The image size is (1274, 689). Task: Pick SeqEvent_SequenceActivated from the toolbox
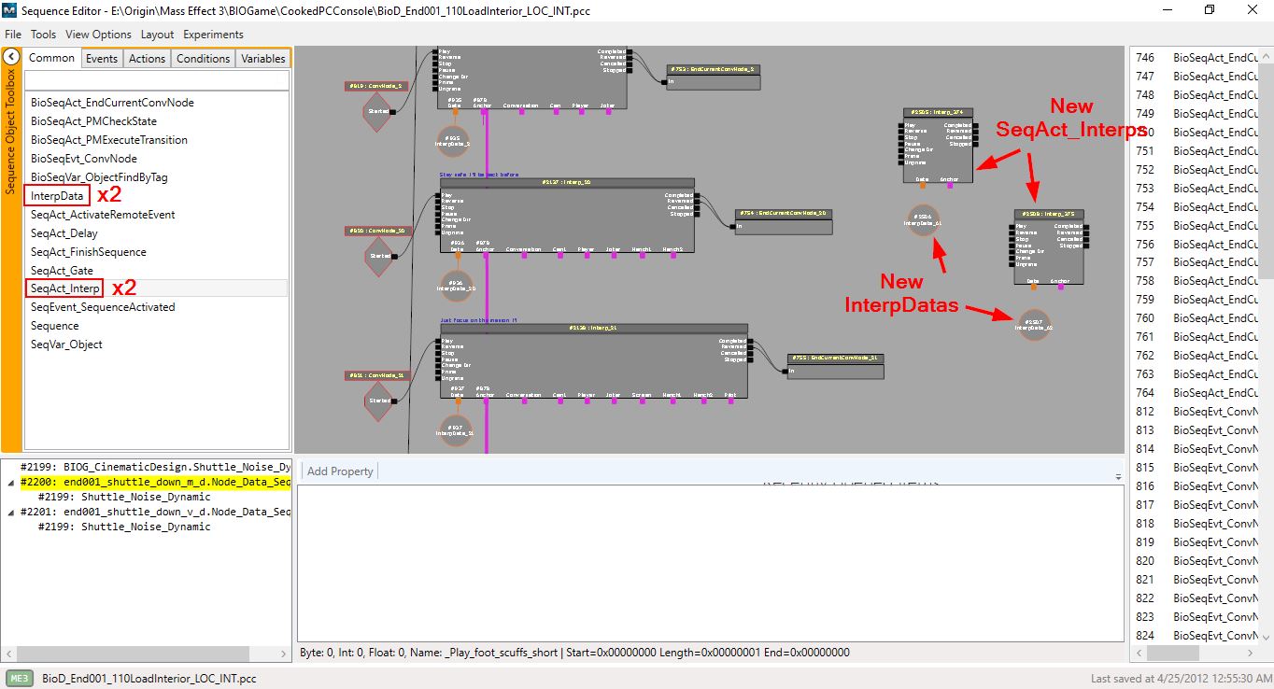[x=103, y=307]
